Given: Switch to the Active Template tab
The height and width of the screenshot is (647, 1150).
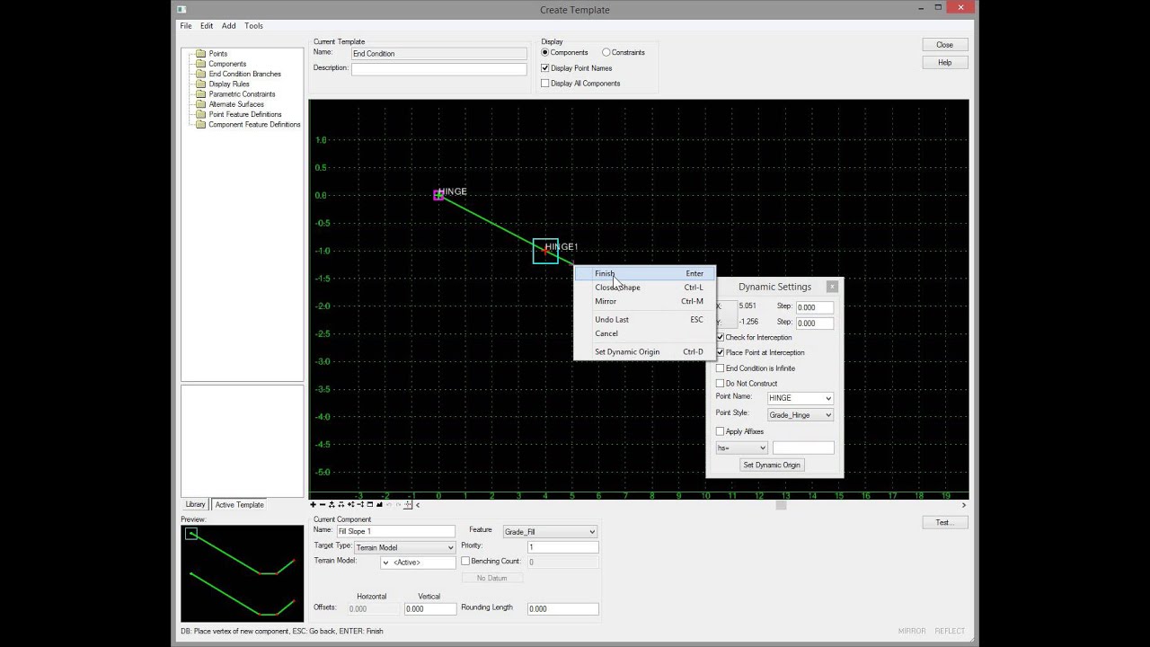Looking at the screenshot, I should pyautogui.click(x=239, y=505).
